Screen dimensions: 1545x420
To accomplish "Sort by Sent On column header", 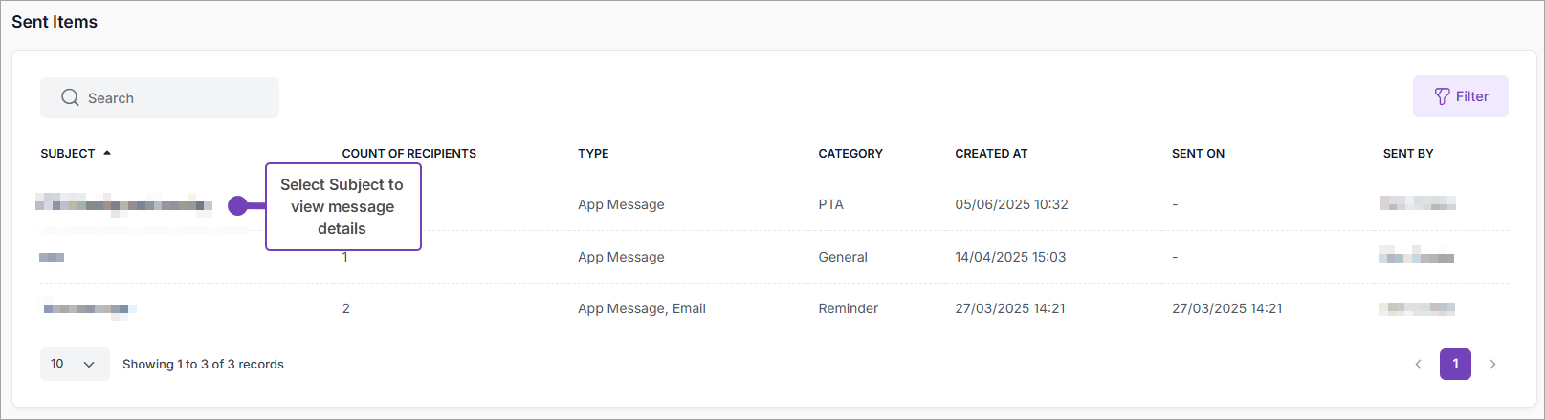I will pos(1198,154).
